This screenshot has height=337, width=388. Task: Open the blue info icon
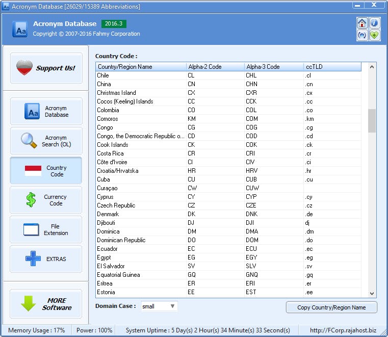375,23
